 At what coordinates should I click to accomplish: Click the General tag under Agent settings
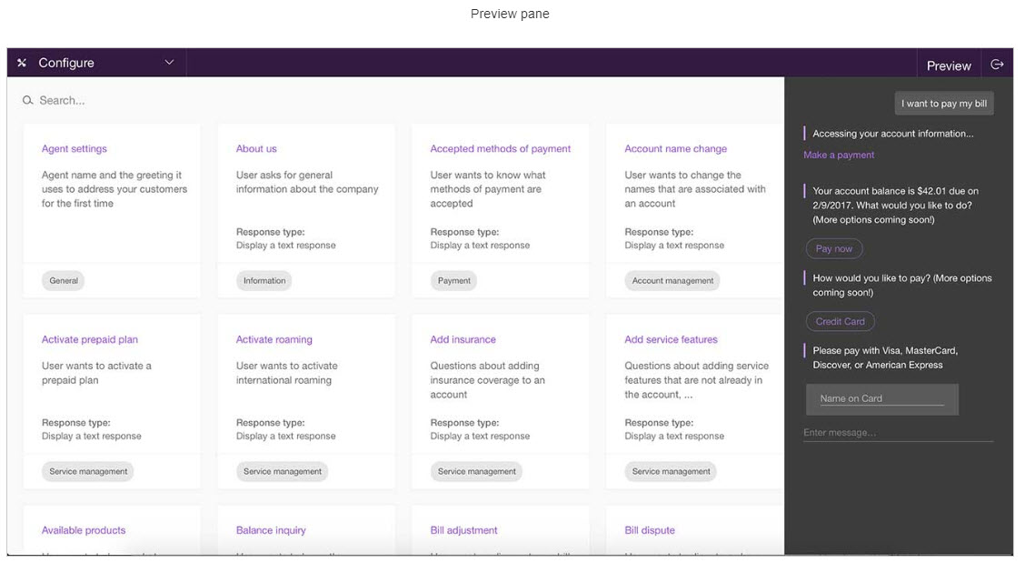[63, 280]
